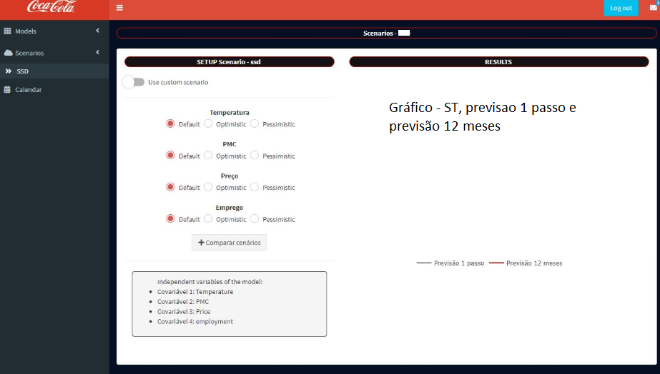660x374 pixels.
Task: Click the Coca-Cola logo
Action: [51, 6]
